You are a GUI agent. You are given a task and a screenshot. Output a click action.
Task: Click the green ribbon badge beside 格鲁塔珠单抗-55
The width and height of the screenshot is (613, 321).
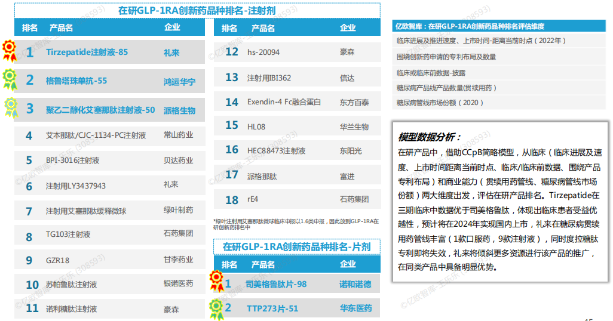tap(10, 80)
